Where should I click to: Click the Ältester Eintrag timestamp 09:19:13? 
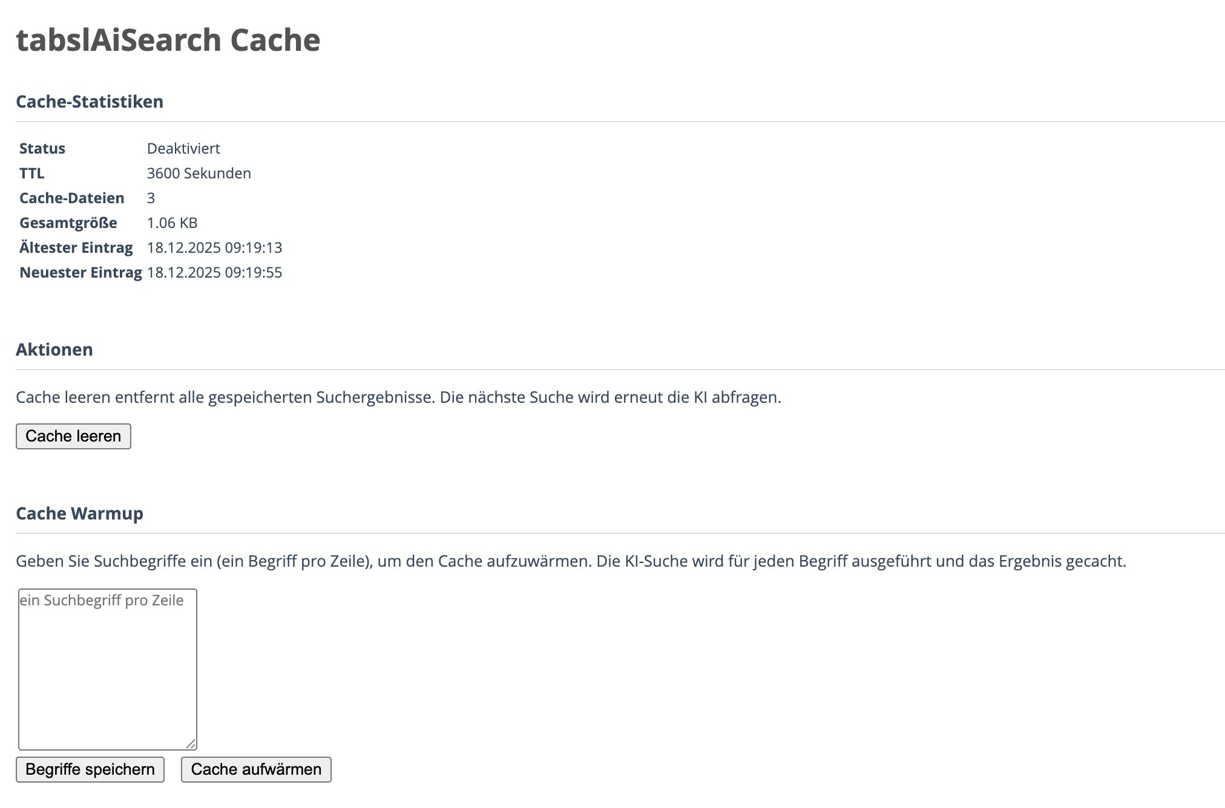point(214,248)
